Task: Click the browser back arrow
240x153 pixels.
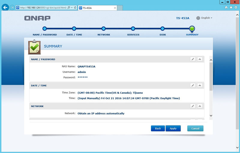Action: pyautogui.click(x=5, y=7)
